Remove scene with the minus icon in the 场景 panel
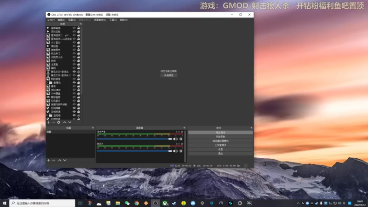 [x=53, y=160]
